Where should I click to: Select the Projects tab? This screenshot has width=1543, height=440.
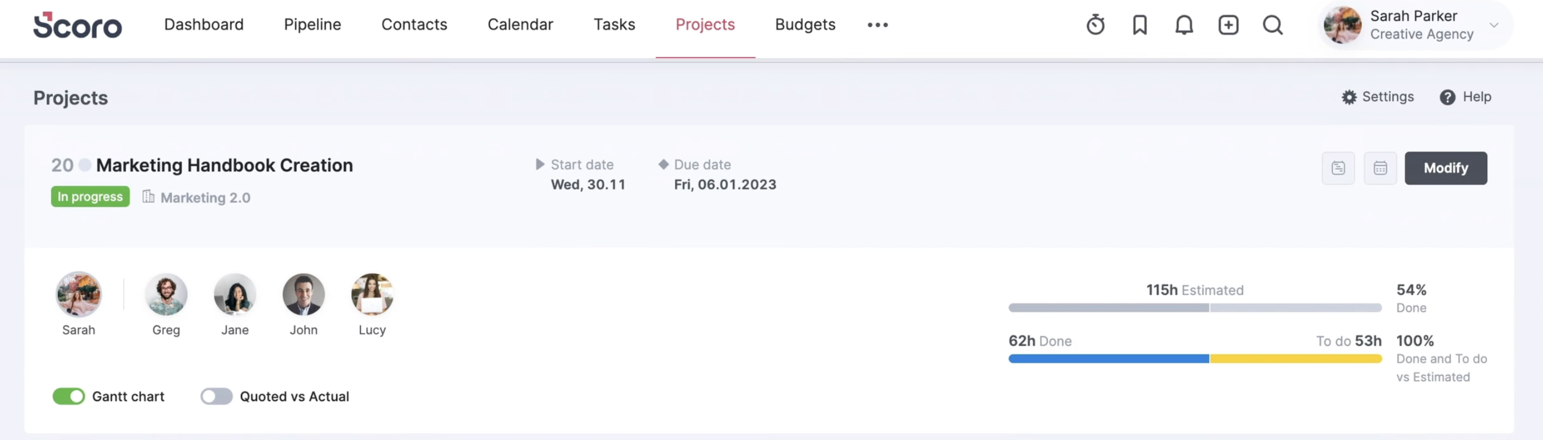point(705,24)
